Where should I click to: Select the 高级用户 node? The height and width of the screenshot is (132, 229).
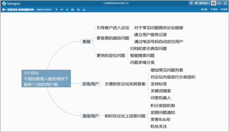pyautogui.click(x=91, y=116)
